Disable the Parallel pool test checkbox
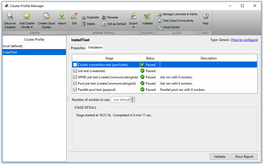263x164 pixels. click(x=75, y=90)
